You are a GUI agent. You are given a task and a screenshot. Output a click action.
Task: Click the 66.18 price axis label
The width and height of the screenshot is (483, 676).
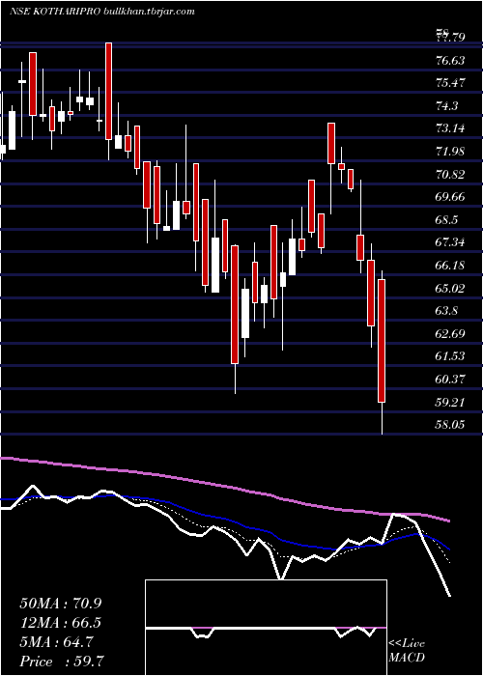pyautogui.click(x=450, y=266)
